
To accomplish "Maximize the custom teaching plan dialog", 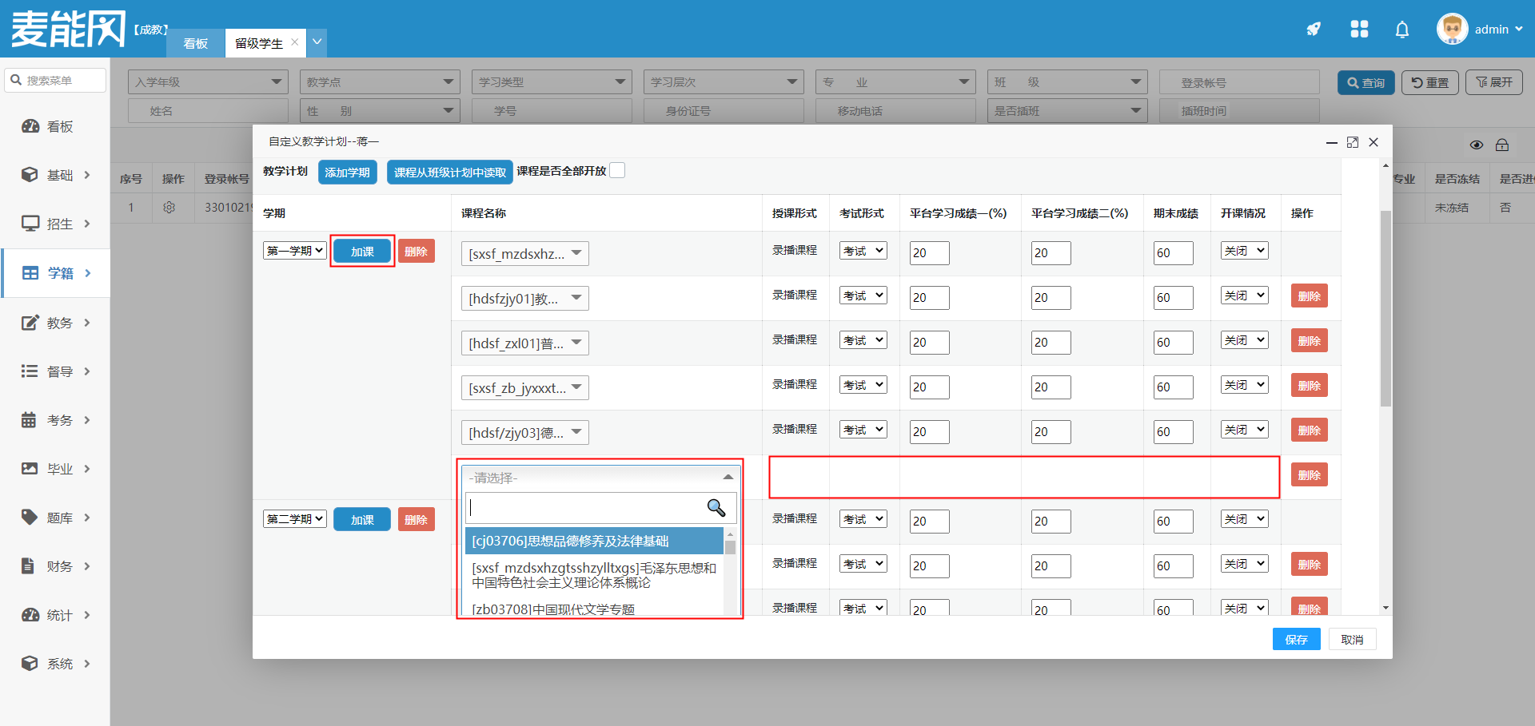I will click(1353, 142).
